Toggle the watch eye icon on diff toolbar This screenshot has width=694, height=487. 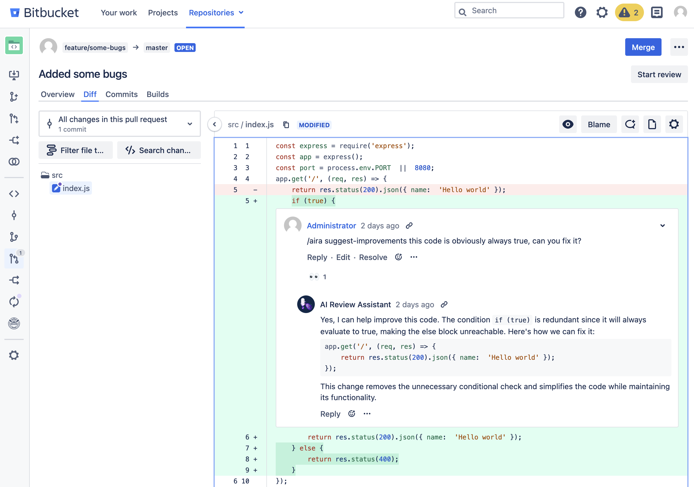(568, 124)
